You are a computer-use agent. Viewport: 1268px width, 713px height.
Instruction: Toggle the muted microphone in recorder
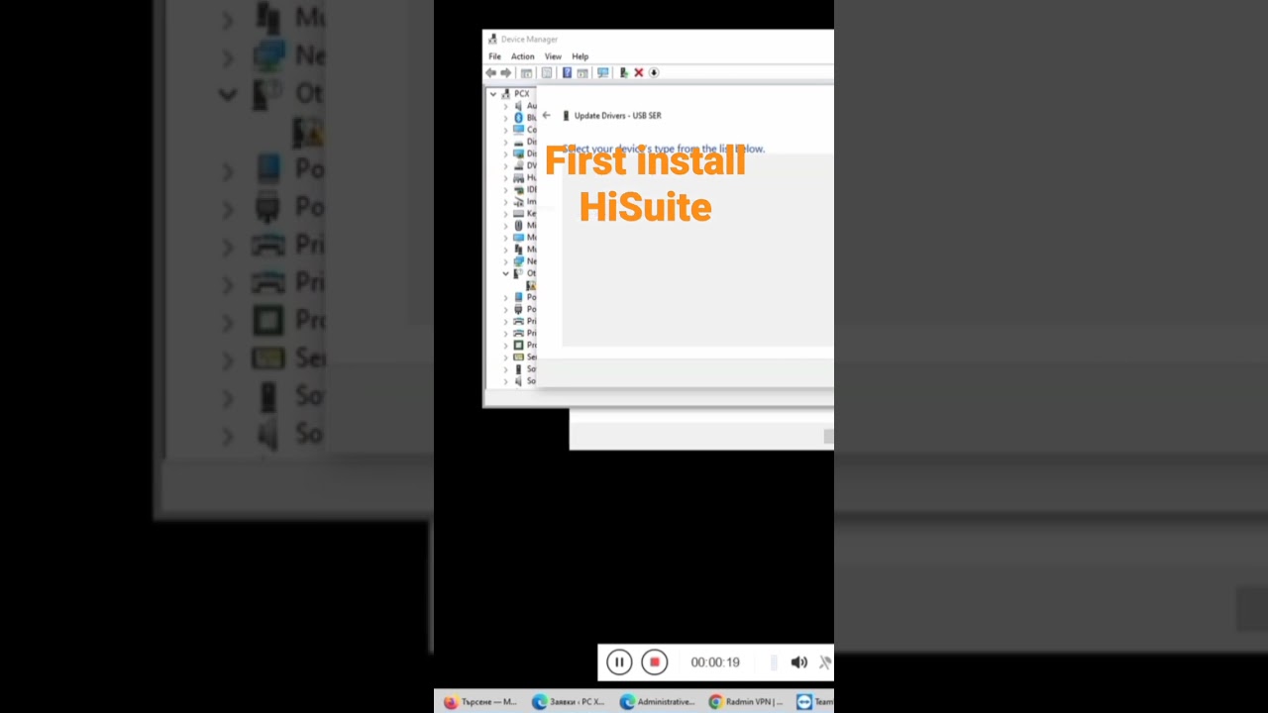click(x=825, y=662)
